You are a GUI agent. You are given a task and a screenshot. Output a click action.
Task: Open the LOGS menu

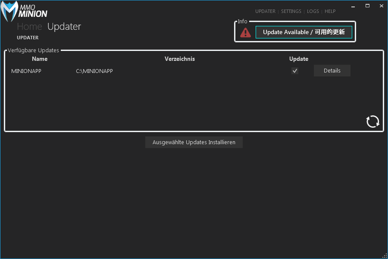313,11
